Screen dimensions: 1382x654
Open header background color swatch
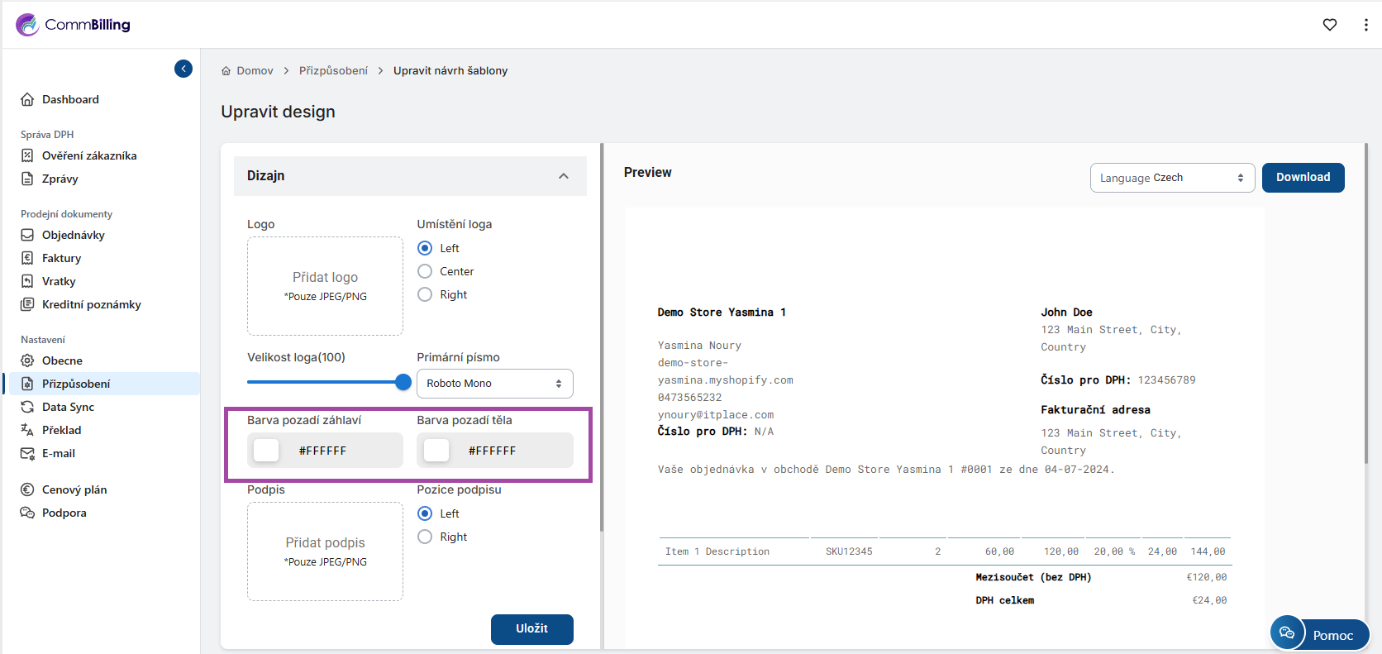pyautogui.click(x=266, y=451)
